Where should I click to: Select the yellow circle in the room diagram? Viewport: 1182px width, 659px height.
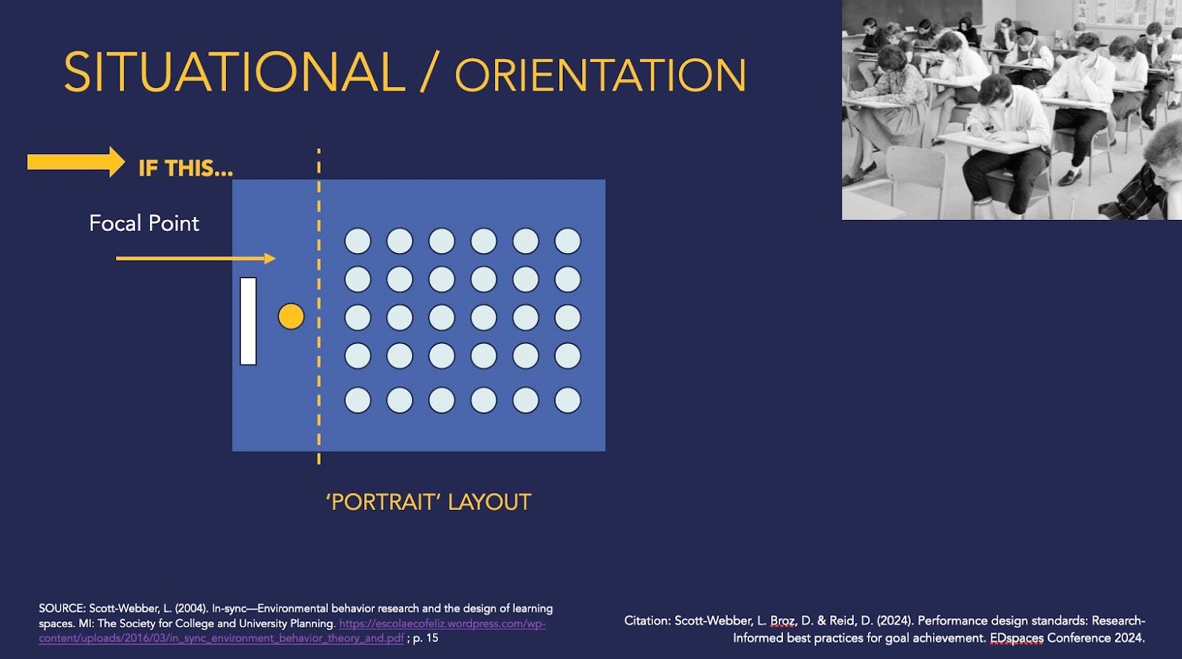click(x=291, y=316)
